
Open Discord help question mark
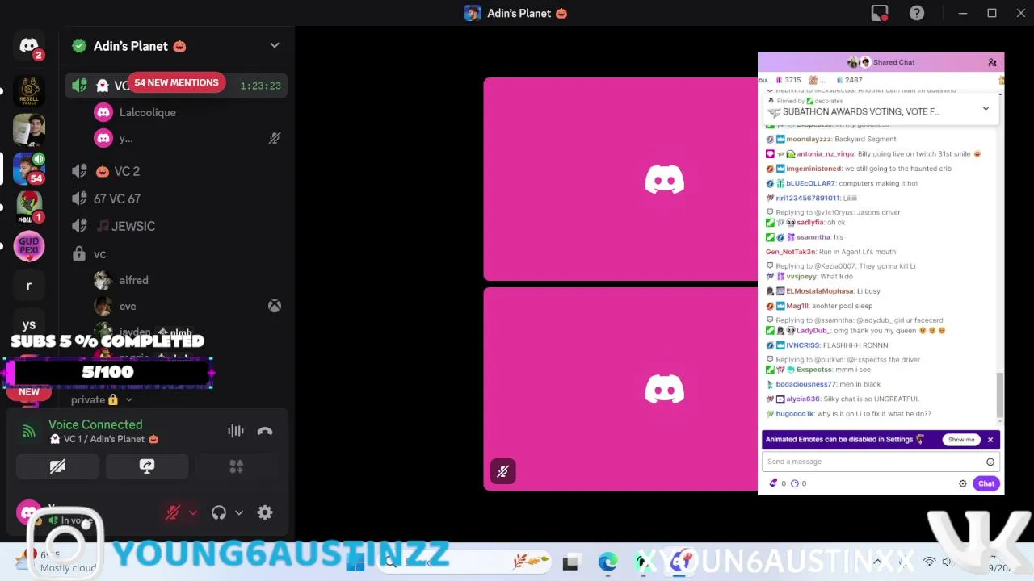tap(917, 13)
